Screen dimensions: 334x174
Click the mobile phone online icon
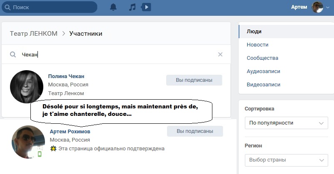pyautogui.click(x=40, y=154)
